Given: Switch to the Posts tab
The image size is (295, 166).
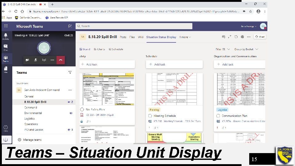Looking at the screenshot, I should click(x=123, y=37).
